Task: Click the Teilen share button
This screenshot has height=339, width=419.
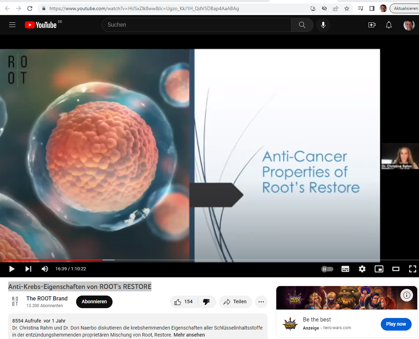Action: (x=235, y=301)
